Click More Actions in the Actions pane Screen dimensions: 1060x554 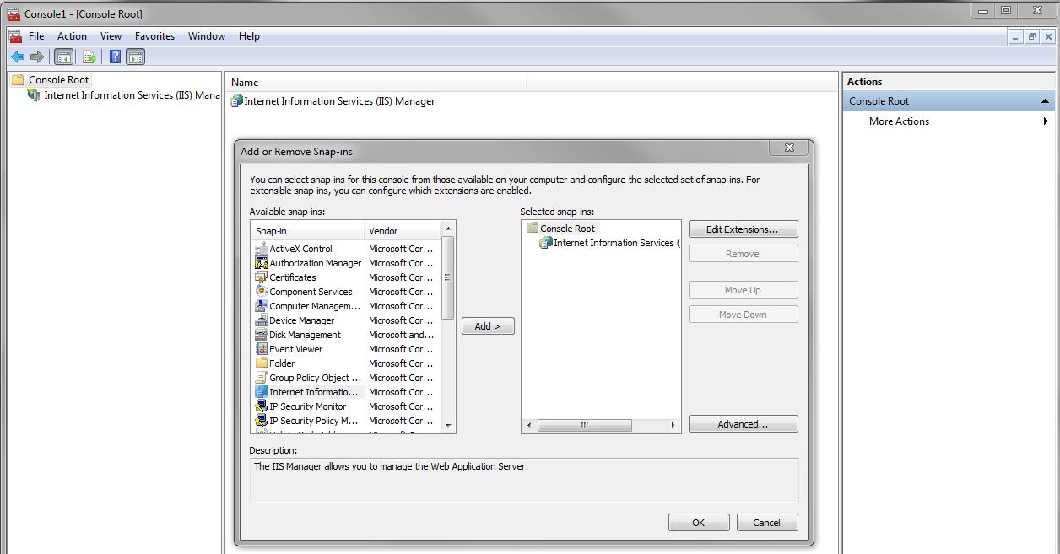899,121
